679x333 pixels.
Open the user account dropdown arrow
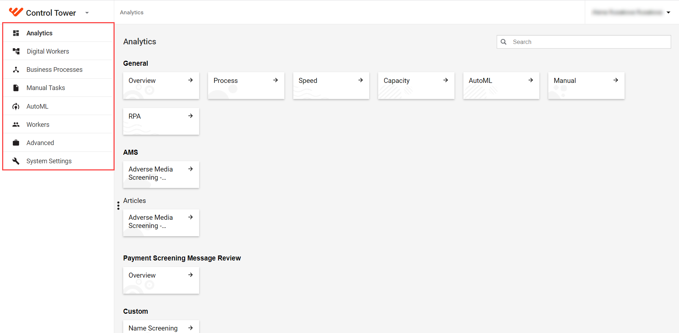668,13
